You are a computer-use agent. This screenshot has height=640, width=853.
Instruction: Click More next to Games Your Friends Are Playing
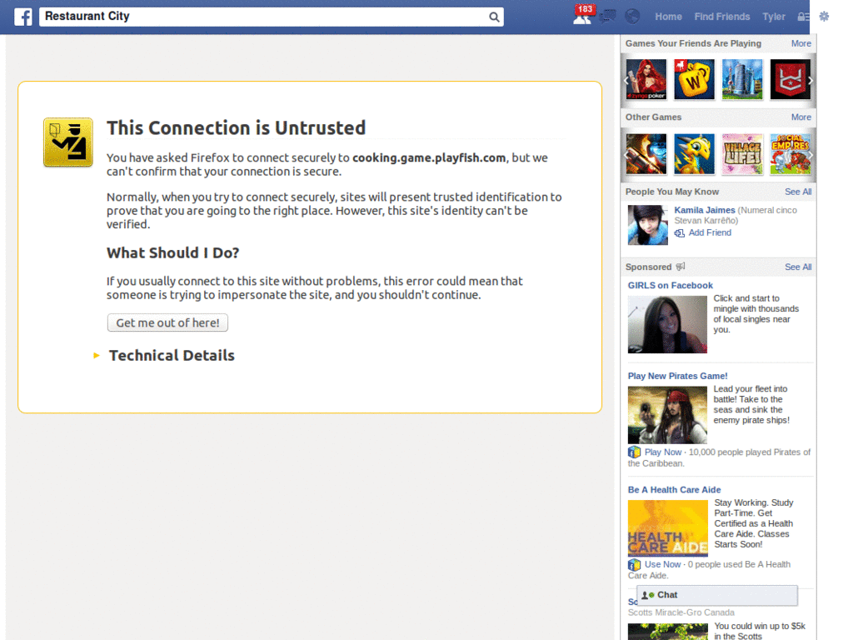801,43
